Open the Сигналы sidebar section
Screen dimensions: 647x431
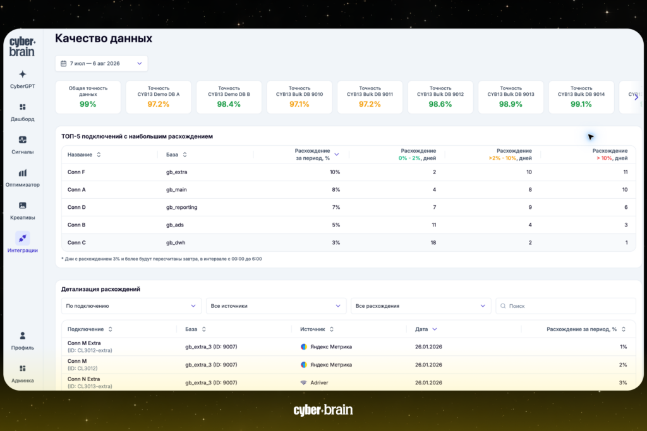(x=22, y=145)
